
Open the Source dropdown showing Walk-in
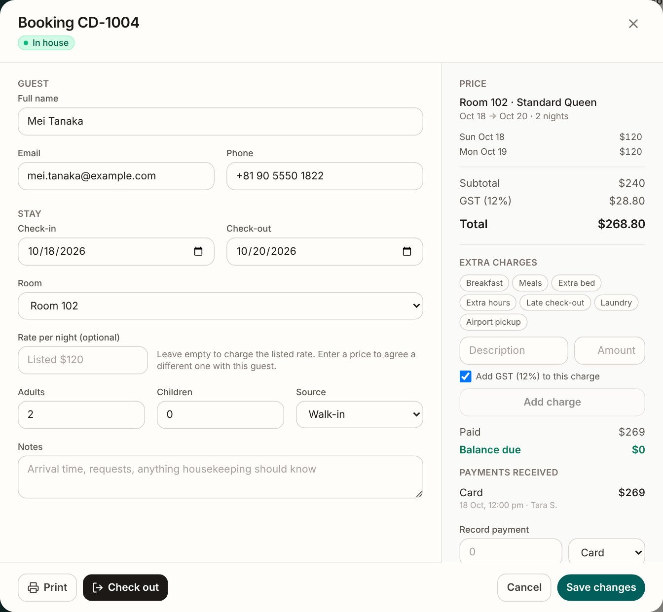coord(360,414)
